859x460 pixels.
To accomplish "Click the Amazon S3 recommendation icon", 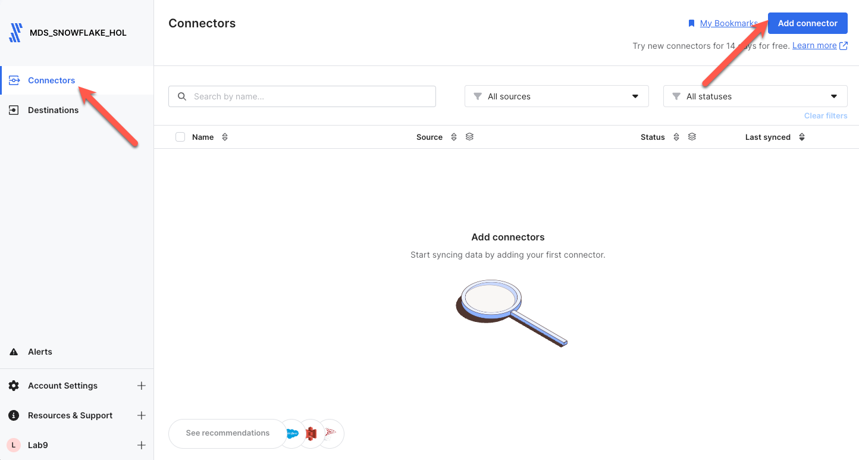I will click(311, 434).
